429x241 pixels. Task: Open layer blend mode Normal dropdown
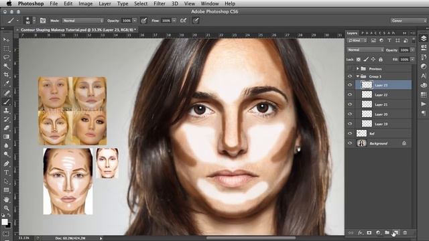(365, 50)
